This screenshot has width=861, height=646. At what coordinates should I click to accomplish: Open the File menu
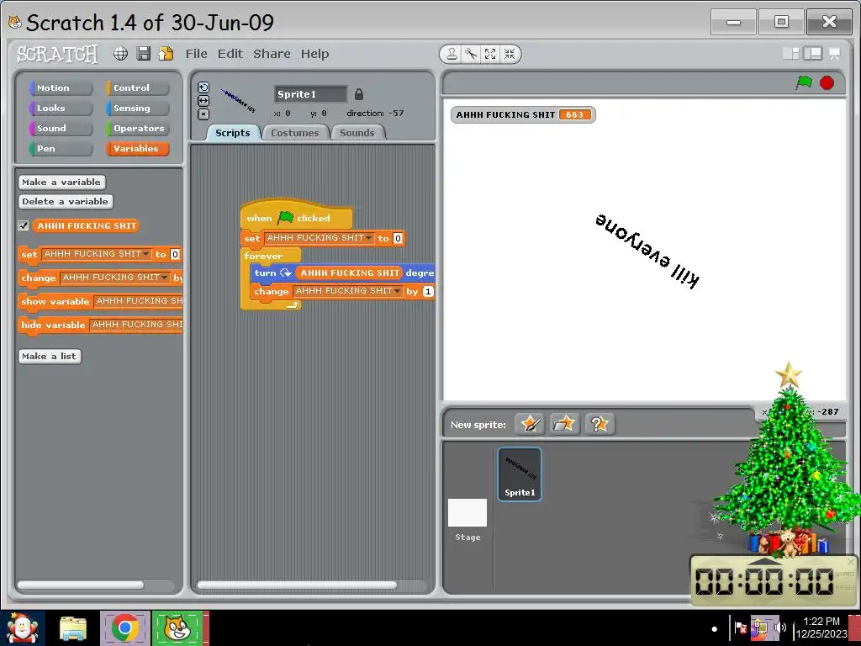196,54
